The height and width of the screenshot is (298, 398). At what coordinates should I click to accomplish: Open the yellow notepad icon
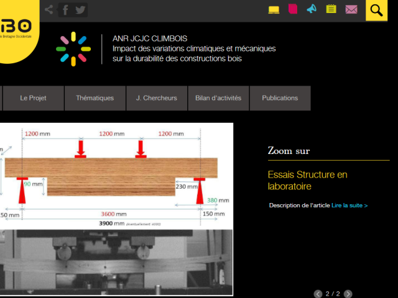331,9
